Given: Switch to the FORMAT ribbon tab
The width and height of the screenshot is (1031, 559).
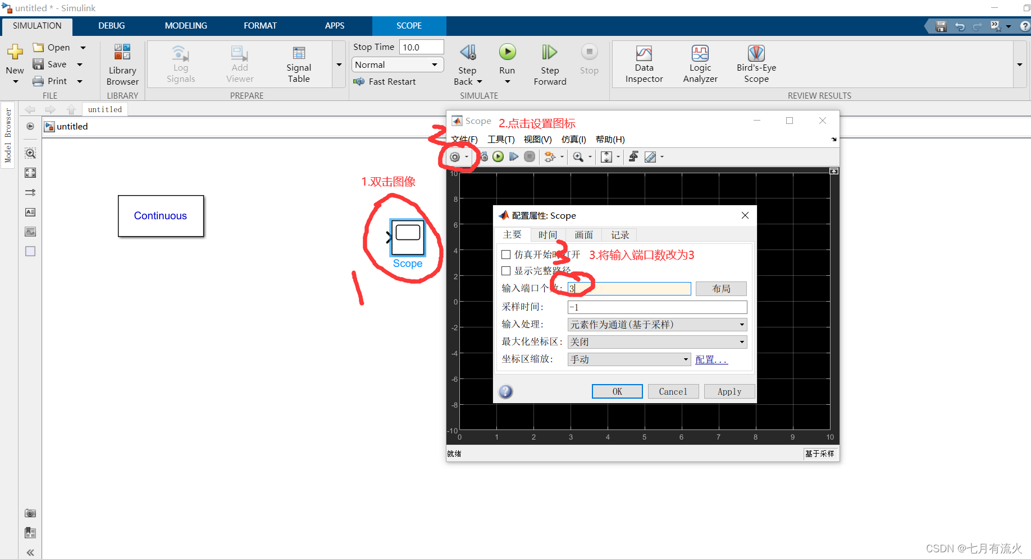Looking at the screenshot, I should pyautogui.click(x=260, y=26).
